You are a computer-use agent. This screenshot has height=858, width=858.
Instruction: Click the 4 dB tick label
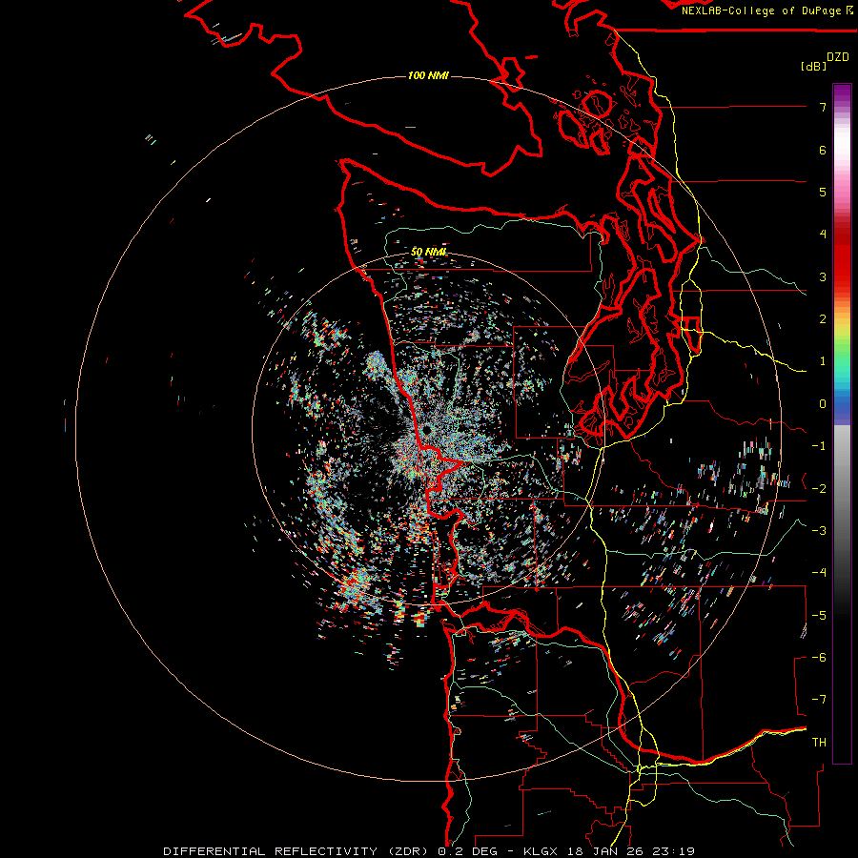823,235
